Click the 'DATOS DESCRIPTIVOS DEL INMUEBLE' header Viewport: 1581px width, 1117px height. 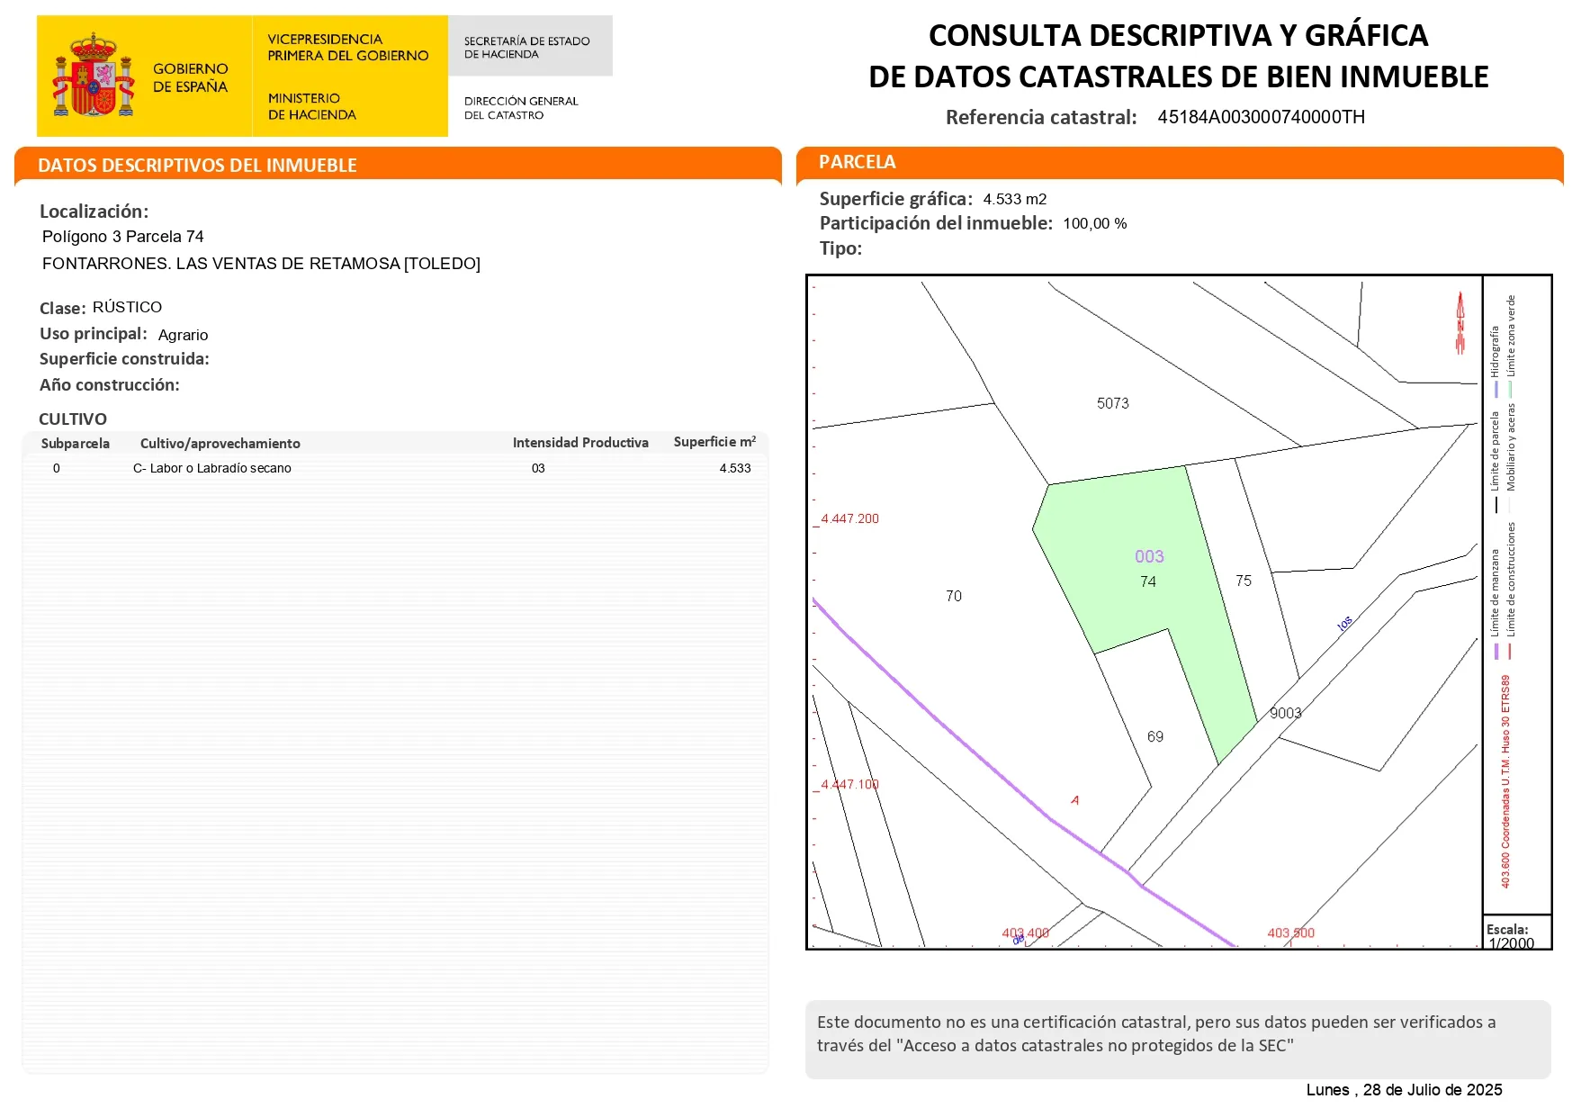(x=197, y=166)
